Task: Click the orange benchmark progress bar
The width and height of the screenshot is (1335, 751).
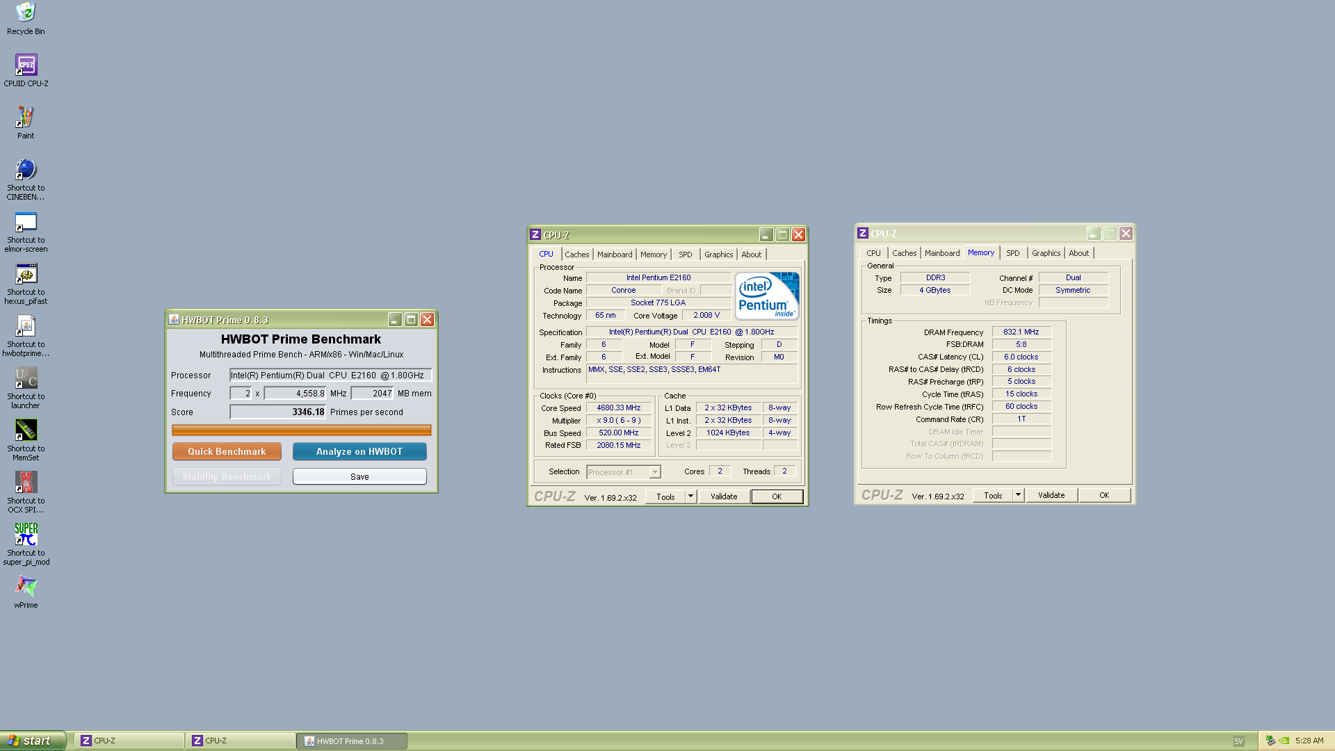Action: point(301,430)
